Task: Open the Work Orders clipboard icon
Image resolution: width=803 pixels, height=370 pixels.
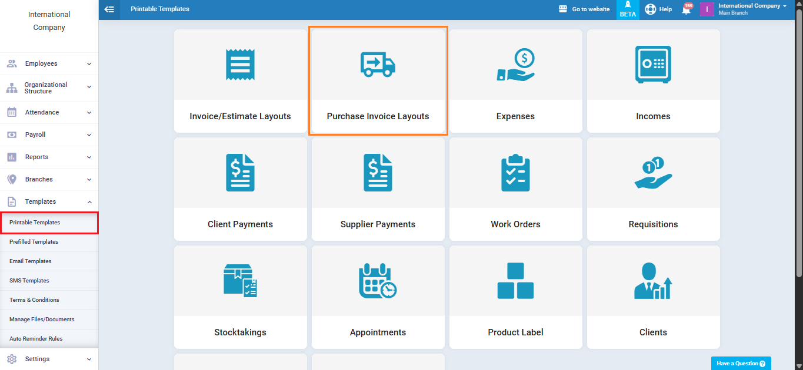Action: 515,173
